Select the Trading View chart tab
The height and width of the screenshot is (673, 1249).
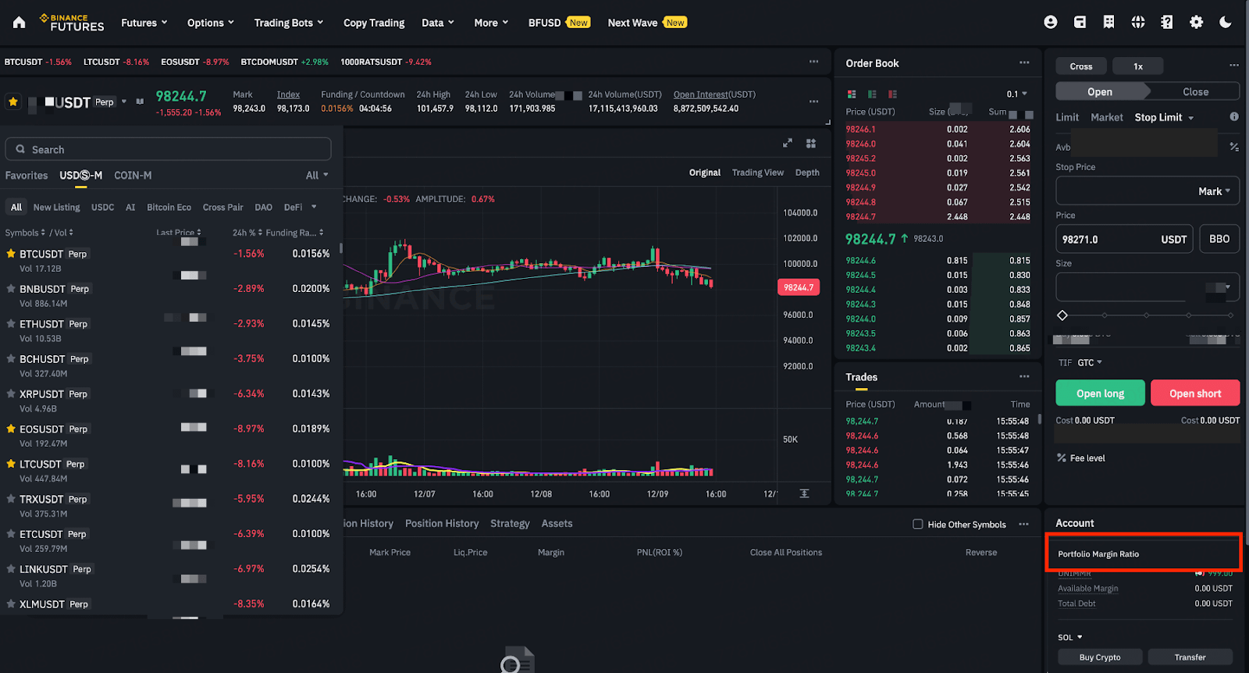point(757,173)
